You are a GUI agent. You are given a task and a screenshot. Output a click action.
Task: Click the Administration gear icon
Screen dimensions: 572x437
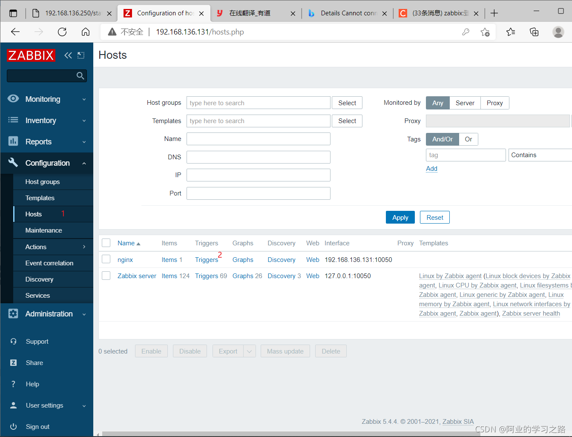pyautogui.click(x=13, y=313)
